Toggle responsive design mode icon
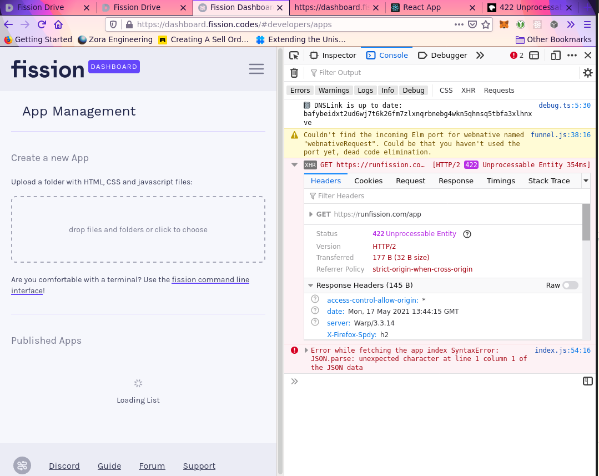 click(556, 56)
